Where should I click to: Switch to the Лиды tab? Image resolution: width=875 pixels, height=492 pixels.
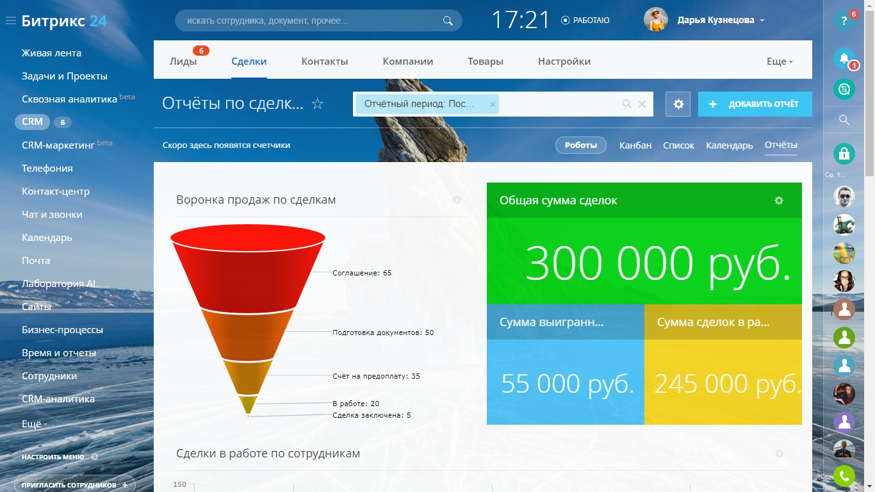(183, 61)
